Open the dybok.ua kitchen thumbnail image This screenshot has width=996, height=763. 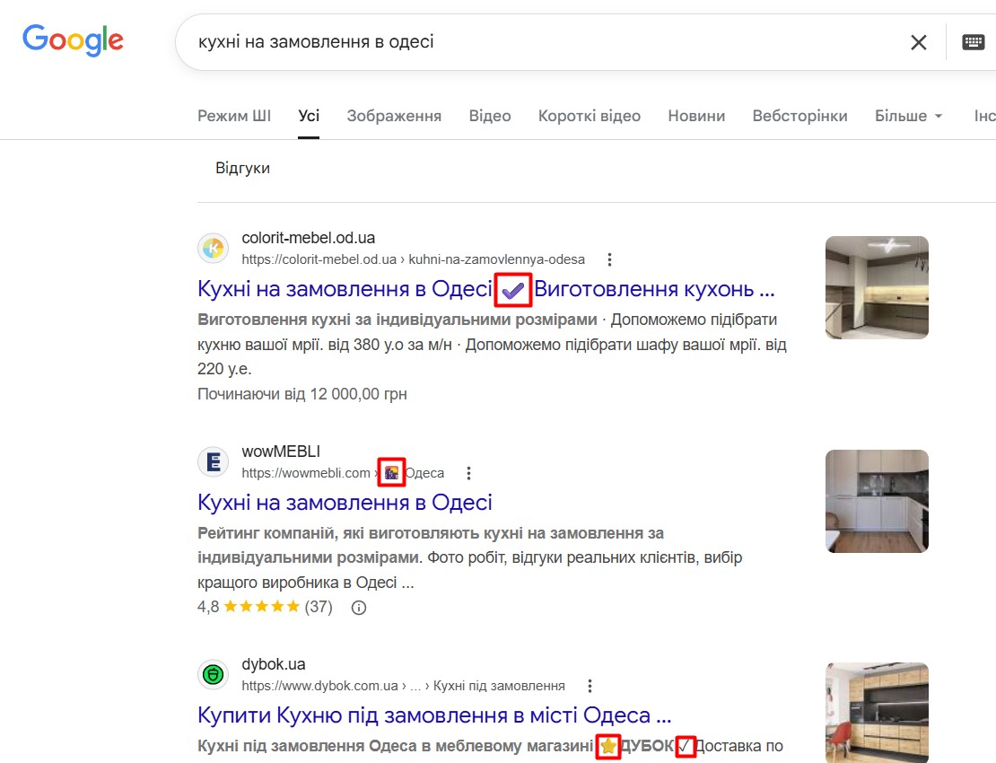click(877, 713)
